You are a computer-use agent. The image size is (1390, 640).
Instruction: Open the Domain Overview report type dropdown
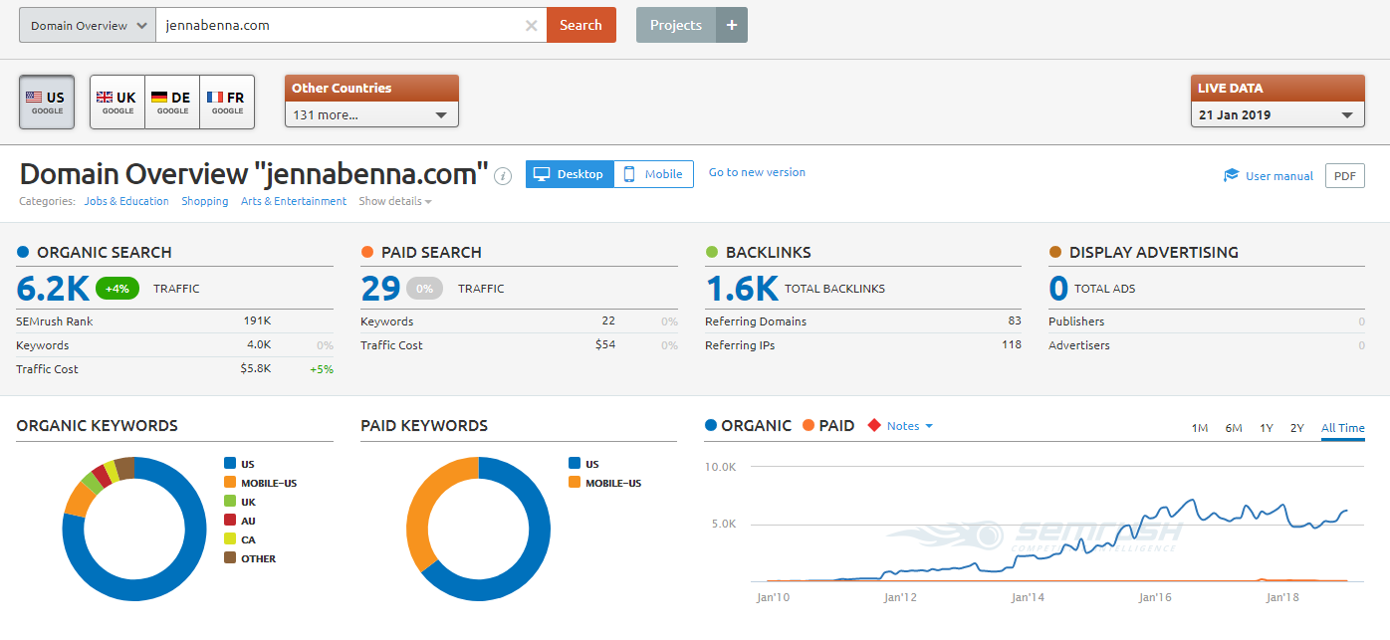click(88, 25)
